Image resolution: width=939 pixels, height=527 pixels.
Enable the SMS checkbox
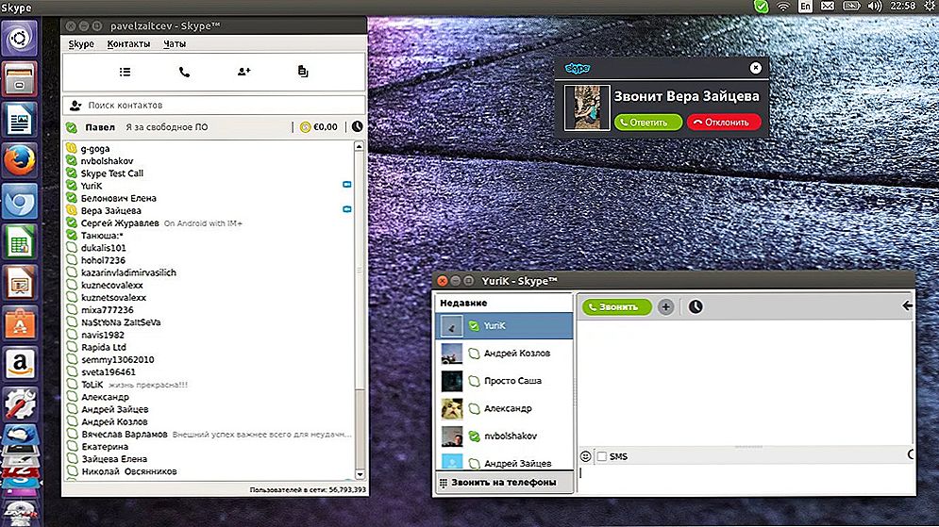click(602, 456)
